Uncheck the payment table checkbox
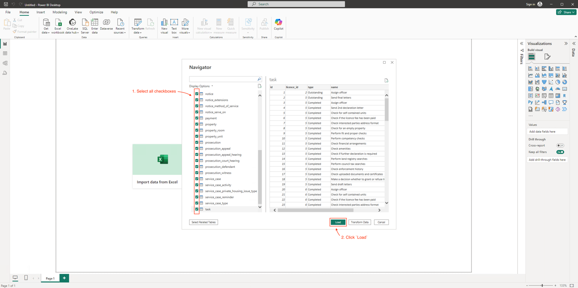 (197, 118)
